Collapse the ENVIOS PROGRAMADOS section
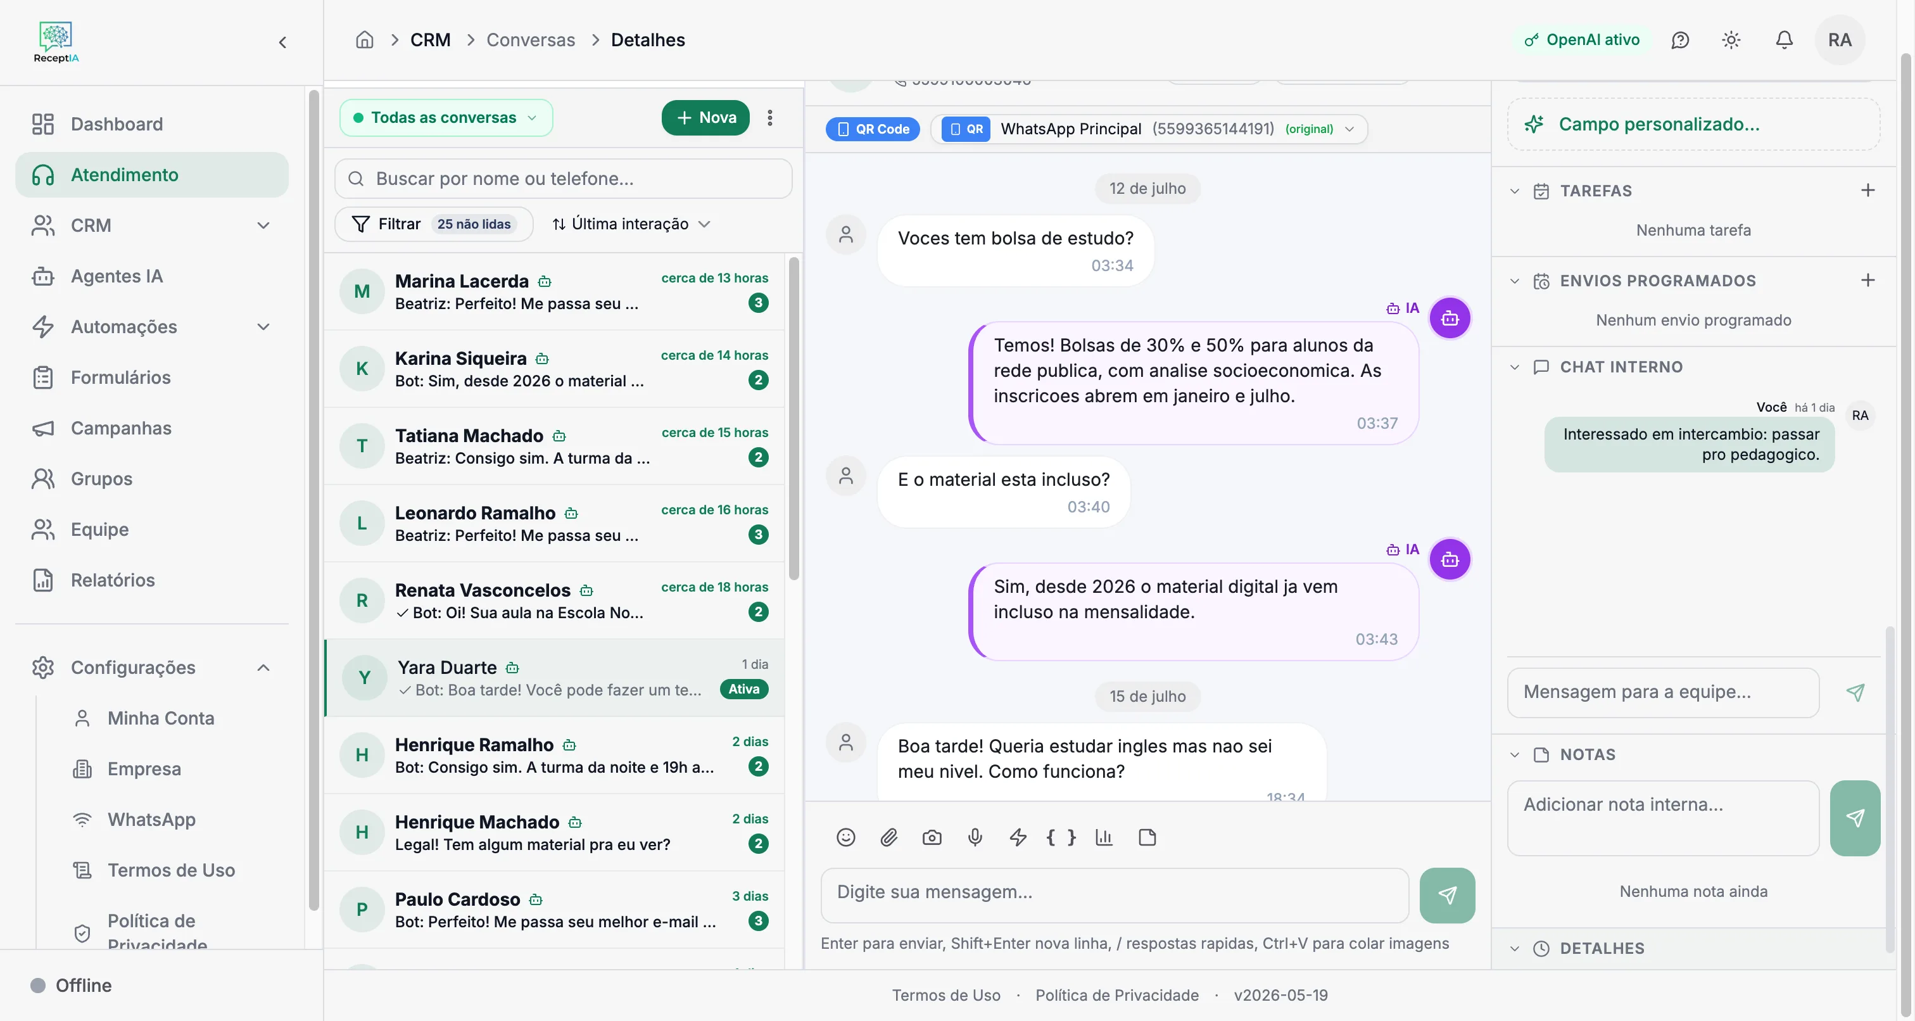1915x1021 pixels. 1514,281
